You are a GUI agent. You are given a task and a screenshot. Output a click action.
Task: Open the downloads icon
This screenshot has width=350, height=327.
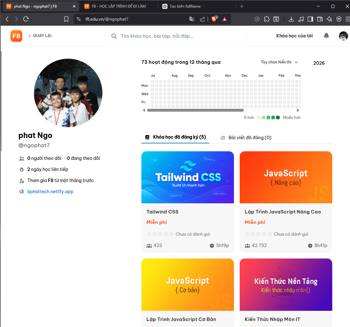291,19
